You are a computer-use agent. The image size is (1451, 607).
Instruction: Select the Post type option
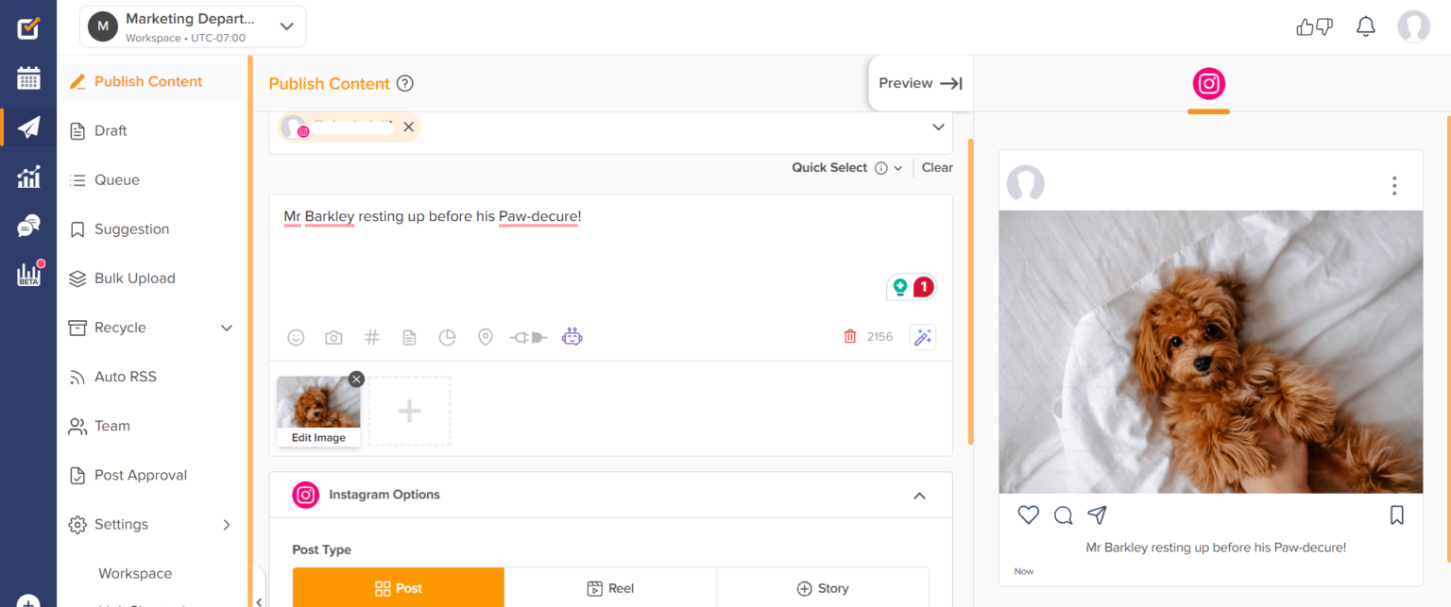(x=398, y=588)
